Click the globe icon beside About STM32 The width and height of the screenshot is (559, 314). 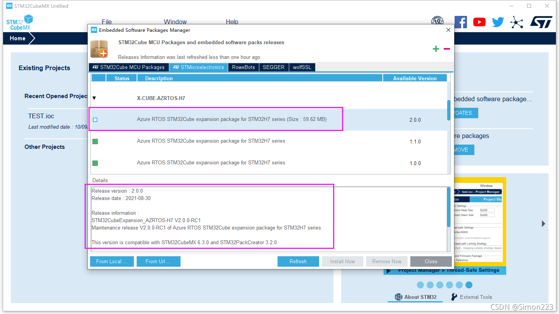coord(398,297)
